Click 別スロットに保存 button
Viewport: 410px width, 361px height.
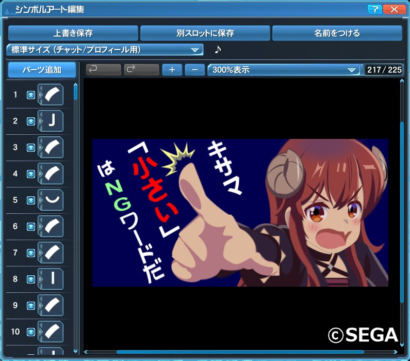tap(205, 33)
